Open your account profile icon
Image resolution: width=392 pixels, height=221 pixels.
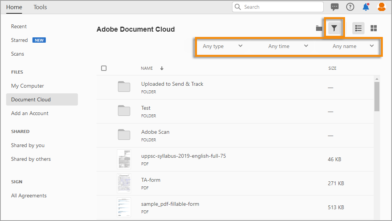pos(381,6)
